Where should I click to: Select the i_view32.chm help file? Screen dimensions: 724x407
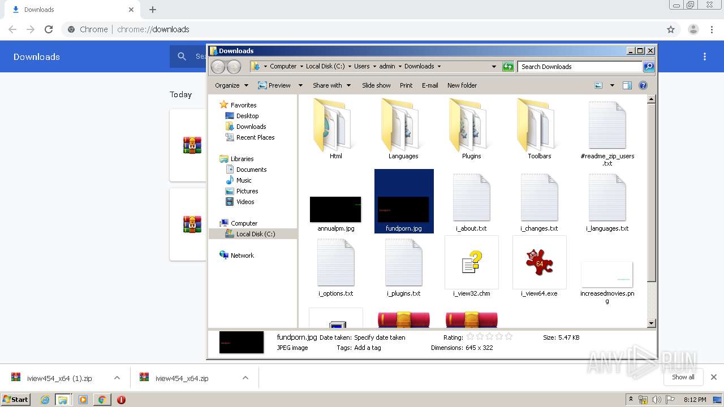(471, 262)
